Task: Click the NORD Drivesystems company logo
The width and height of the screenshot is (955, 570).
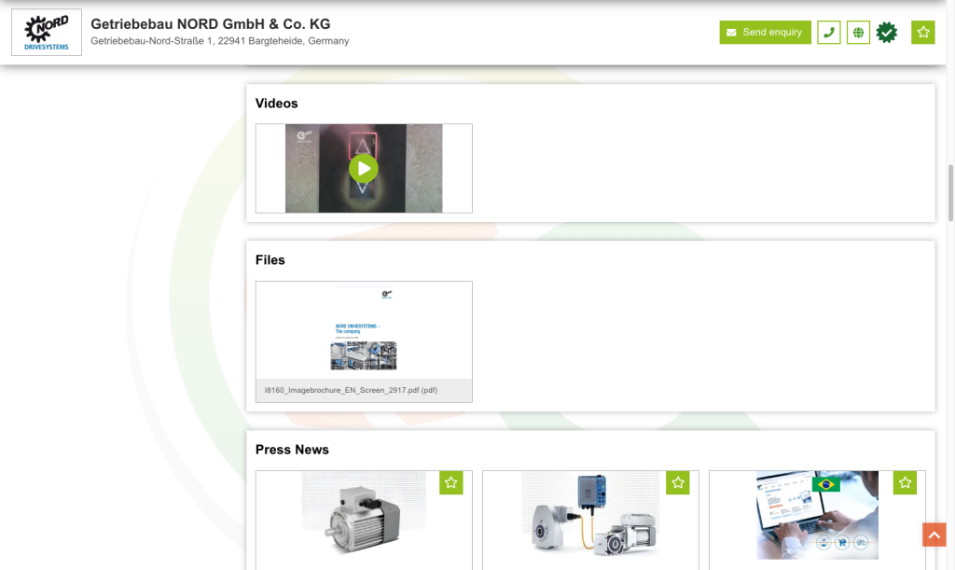Action: [x=47, y=33]
